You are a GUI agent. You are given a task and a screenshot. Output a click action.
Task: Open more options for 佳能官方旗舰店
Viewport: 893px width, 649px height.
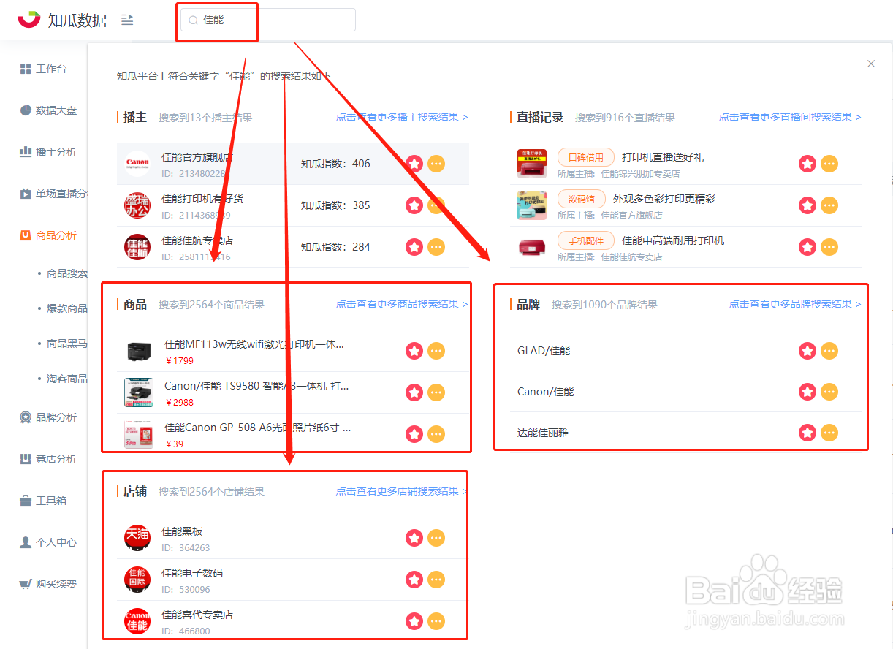click(436, 164)
